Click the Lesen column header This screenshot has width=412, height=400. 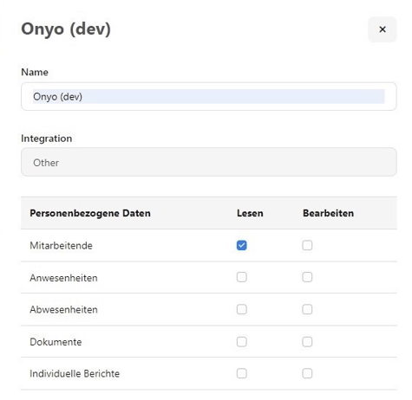[250, 213]
